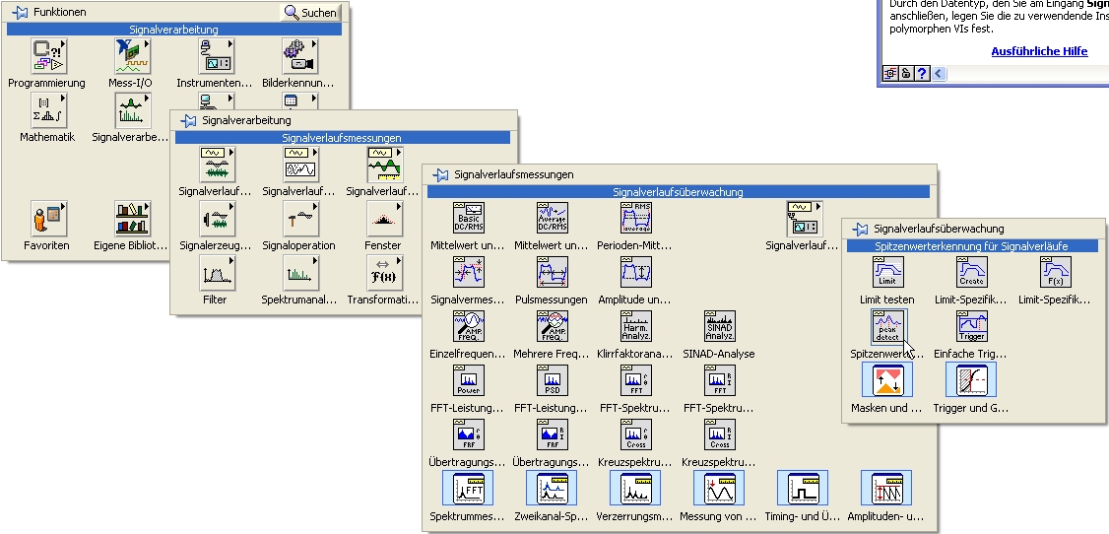Expand Signalverlaufsüberwachung subpalette in Signalverlaufsmessungen
This screenshot has width=1109, height=534.
(804, 219)
